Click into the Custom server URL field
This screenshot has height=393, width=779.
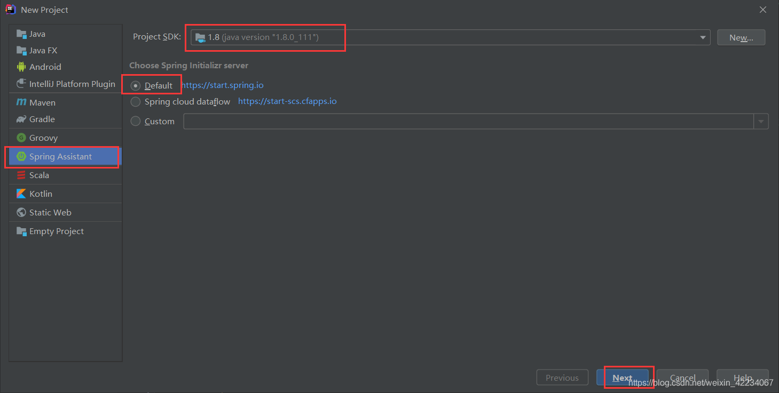[x=468, y=122]
